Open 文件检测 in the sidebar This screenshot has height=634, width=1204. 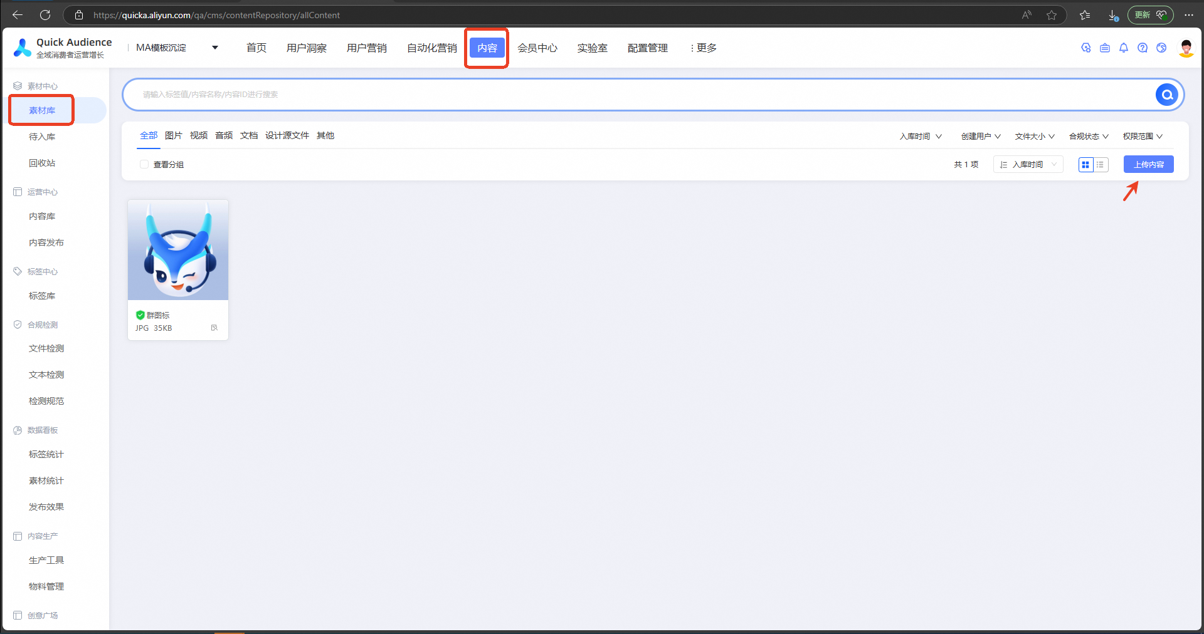tap(46, 348)
